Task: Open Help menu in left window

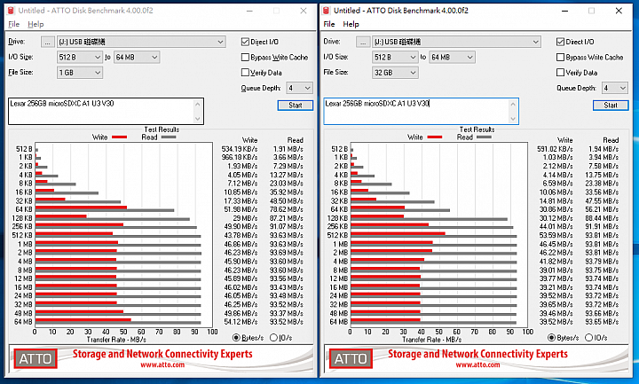Action: tap(35, 24)
